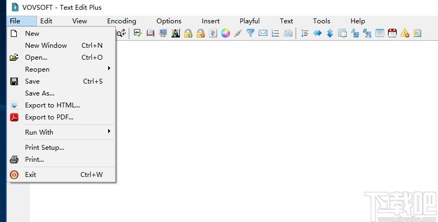Choose Open... from the File menu
Viewport: 438px width, 222px height.
(x=61, y=58)
